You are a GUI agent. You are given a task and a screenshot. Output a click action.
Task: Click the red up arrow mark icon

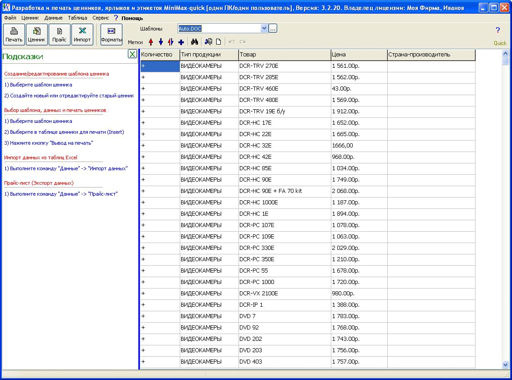pos(151,42)
